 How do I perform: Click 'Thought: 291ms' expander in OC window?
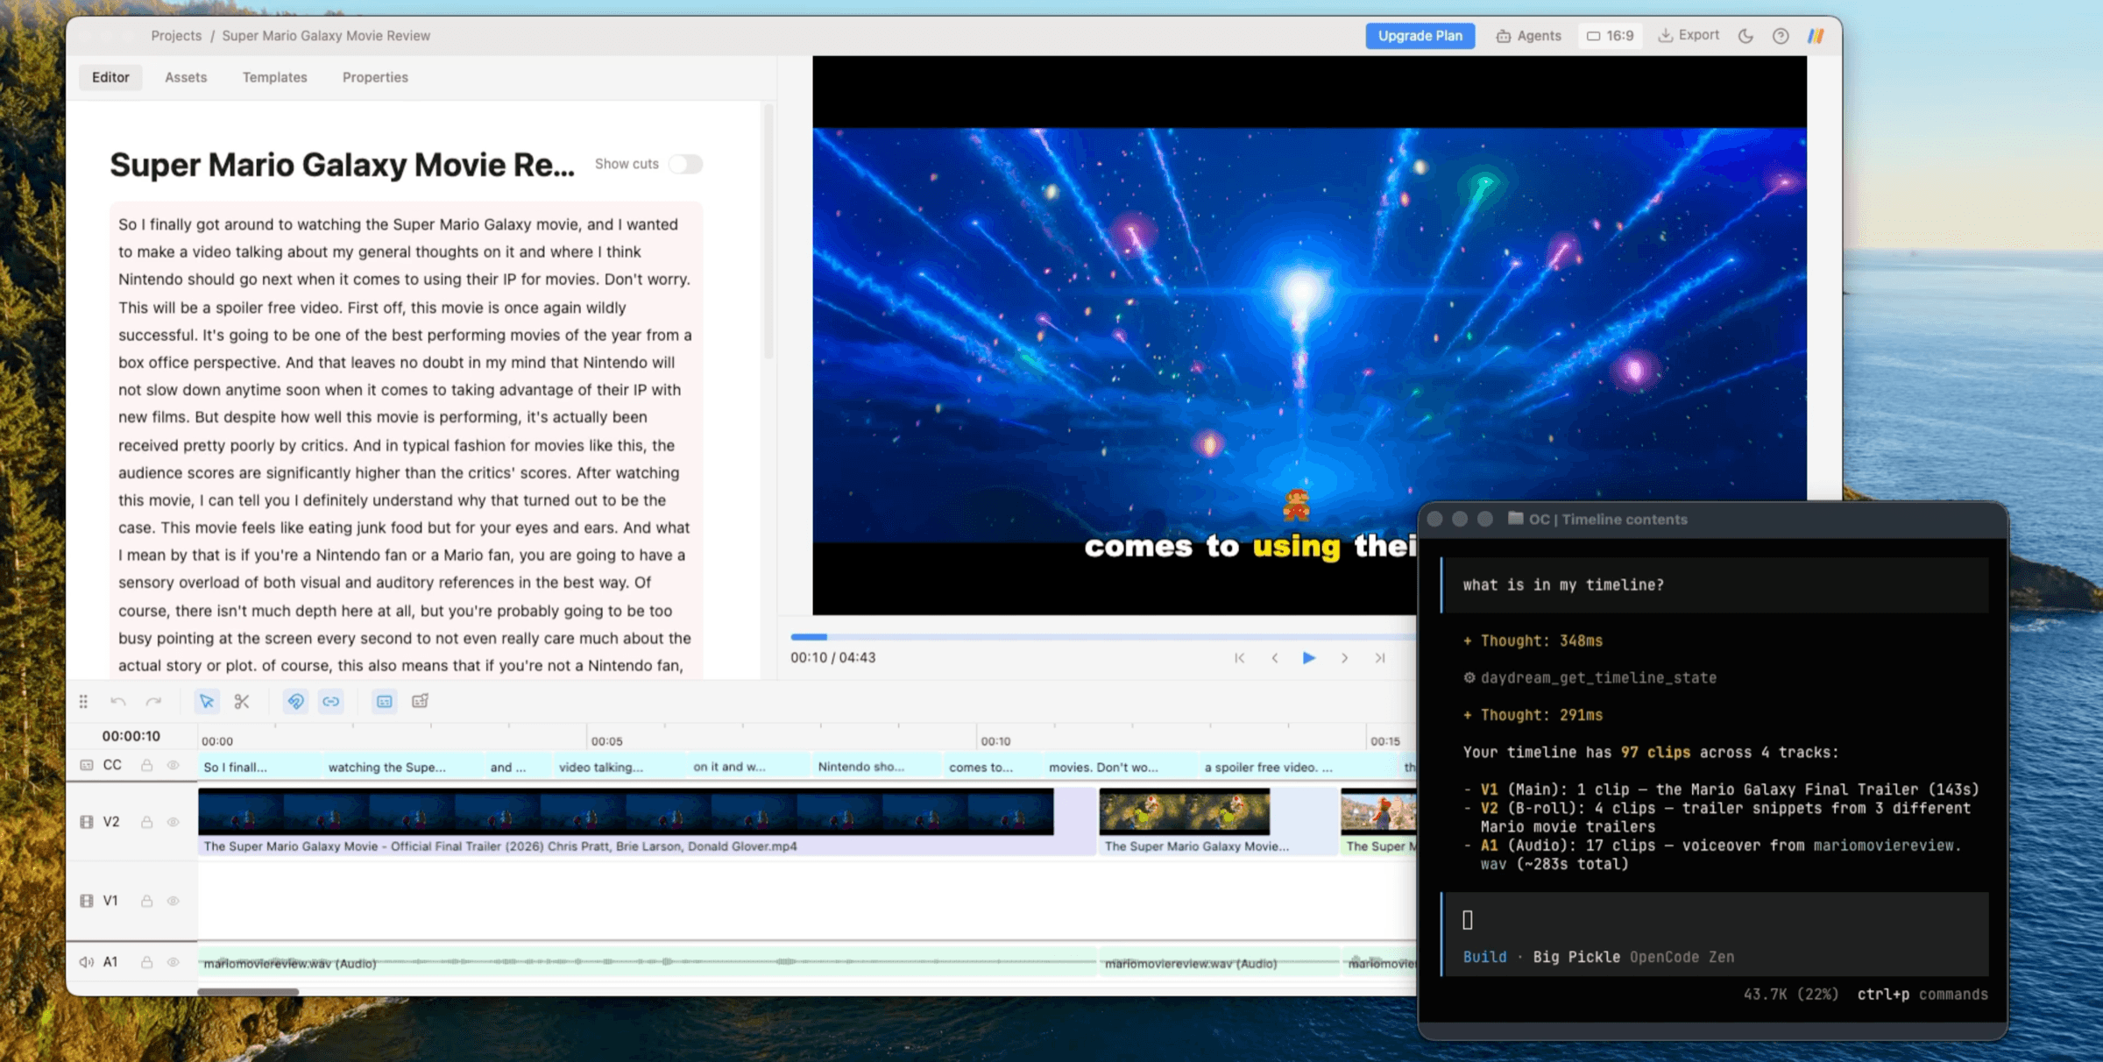pyautogui.click(x=1533, y=715)
